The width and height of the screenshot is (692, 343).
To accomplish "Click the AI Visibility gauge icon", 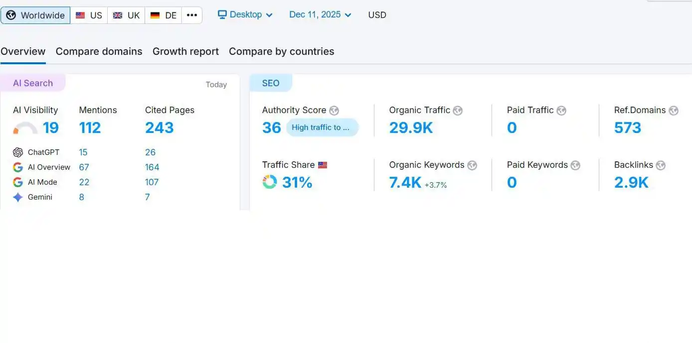I will (25, 128).
